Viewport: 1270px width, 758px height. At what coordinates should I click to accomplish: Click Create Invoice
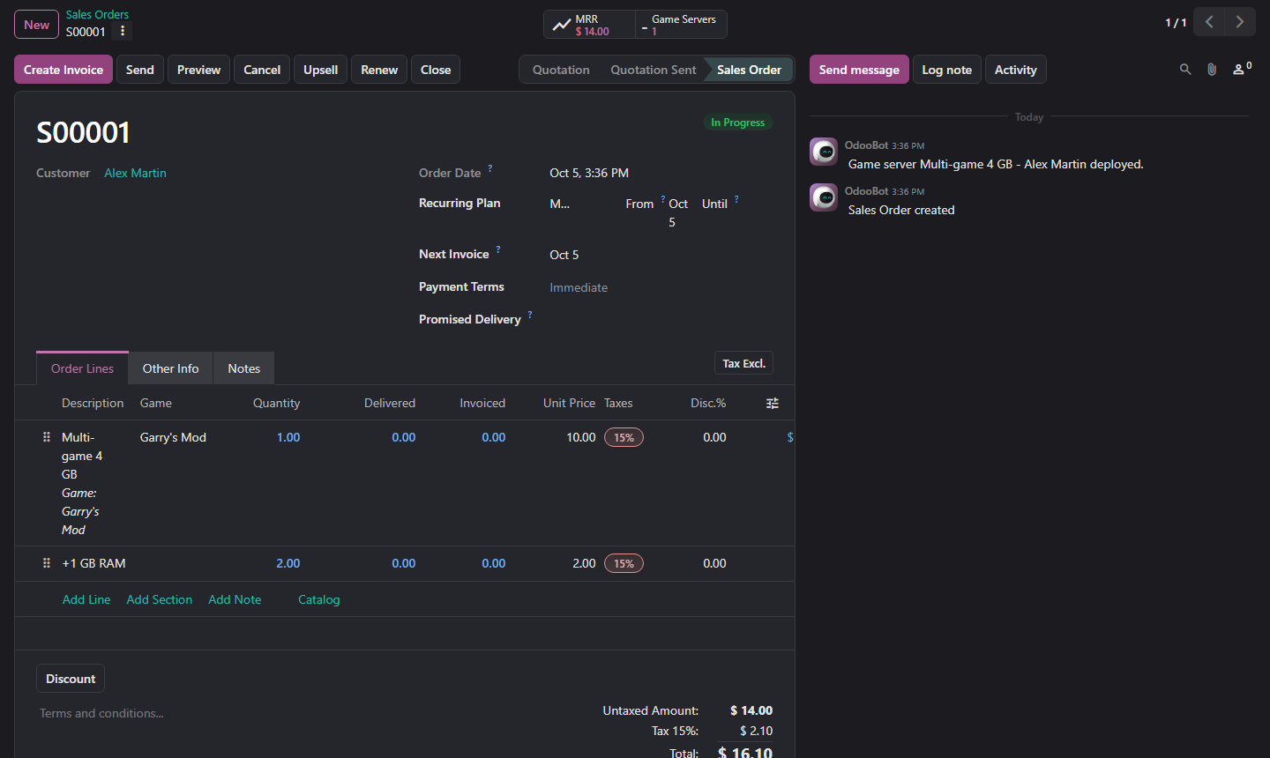[63, 70]
